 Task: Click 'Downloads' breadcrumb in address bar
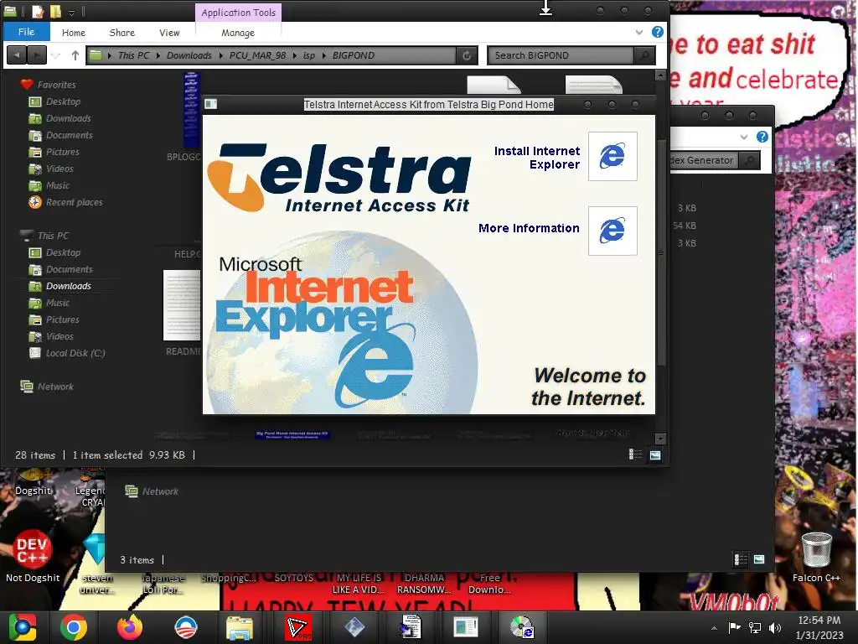189,55
